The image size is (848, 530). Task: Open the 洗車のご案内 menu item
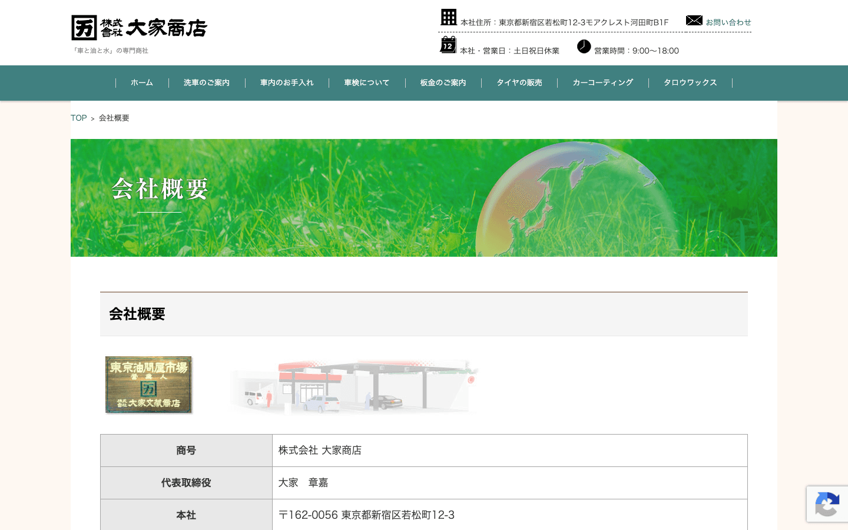pos(207,83)
